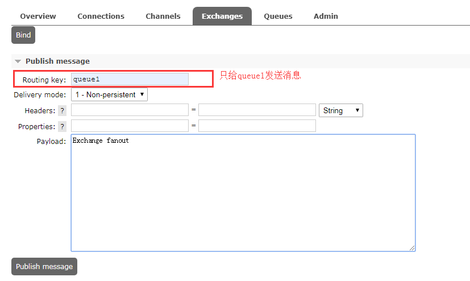
Task: Go to the Channels tab
Action: pyautogui.click(x=163, y=16)
